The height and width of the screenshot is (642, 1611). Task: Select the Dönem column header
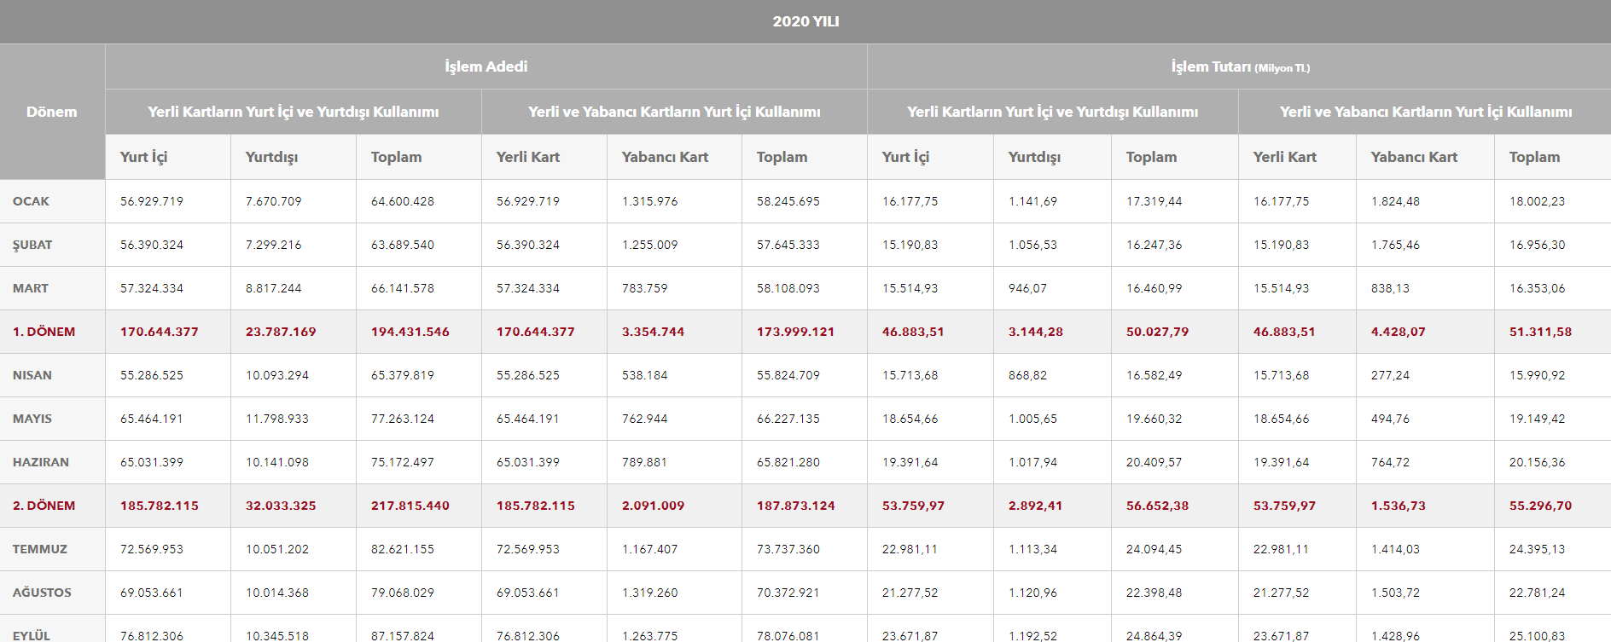click(x=52, y=112)
